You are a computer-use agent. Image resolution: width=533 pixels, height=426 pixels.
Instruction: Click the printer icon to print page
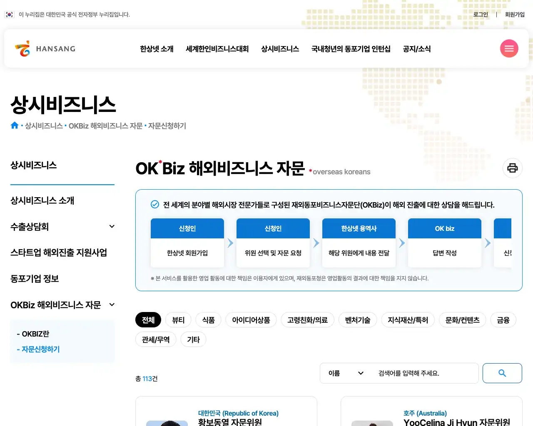(512, 168)
